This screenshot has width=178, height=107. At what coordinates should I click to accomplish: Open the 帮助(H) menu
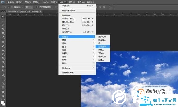[91, 2]
